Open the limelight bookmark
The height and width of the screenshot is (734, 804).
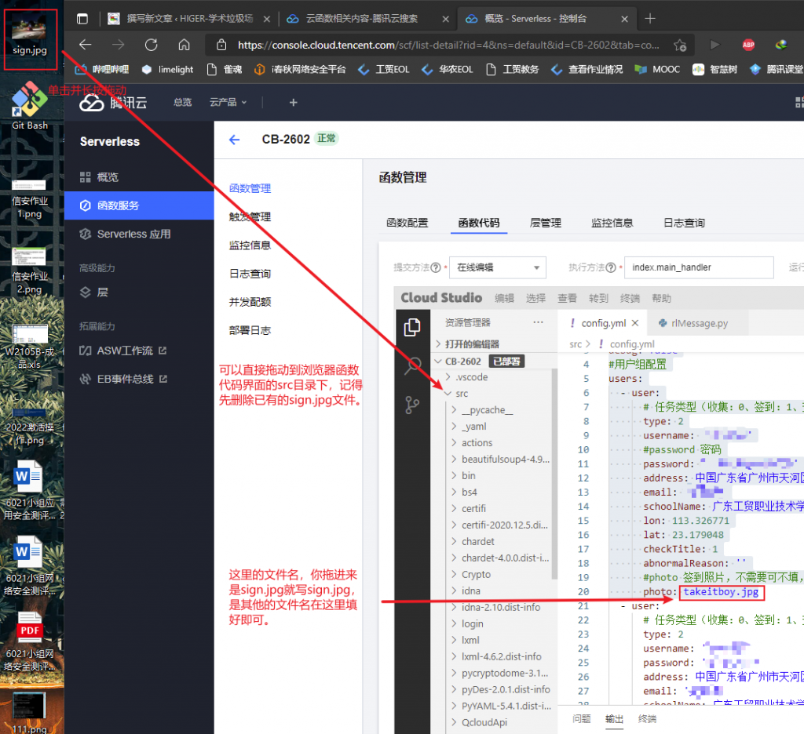[x=168, y=69]
